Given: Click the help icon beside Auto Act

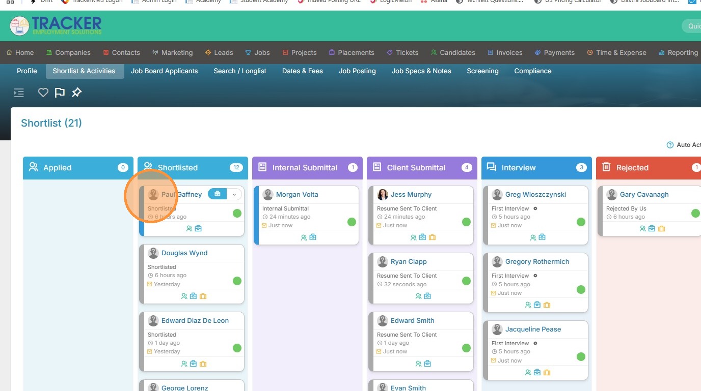Looking at the screenshot, I should pyautogui.click(x=670, y=145).
